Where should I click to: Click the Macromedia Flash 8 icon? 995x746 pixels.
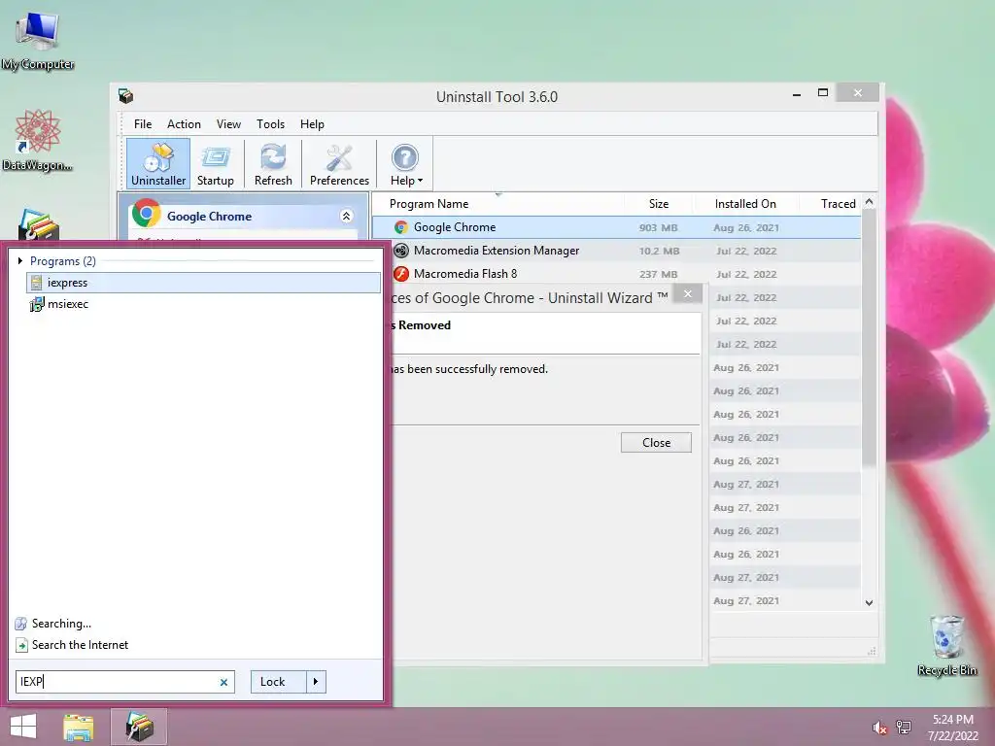point(401,274)
